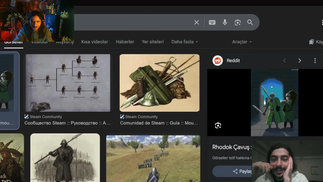This screenshot has height=182, width=323.
Task: Open the Kısa videolar tab
Action: click(x=95, y=42)
